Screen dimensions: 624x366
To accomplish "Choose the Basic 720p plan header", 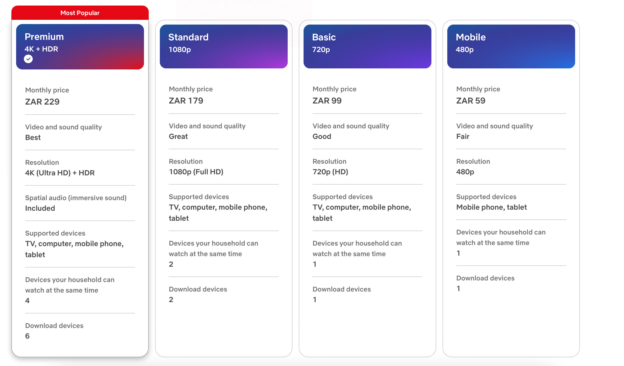I will 367,46.
